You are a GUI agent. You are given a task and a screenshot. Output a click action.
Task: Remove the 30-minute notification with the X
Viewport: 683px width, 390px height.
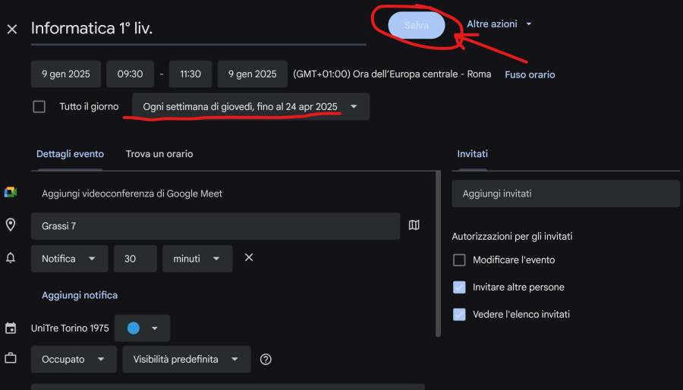(248, 258)
